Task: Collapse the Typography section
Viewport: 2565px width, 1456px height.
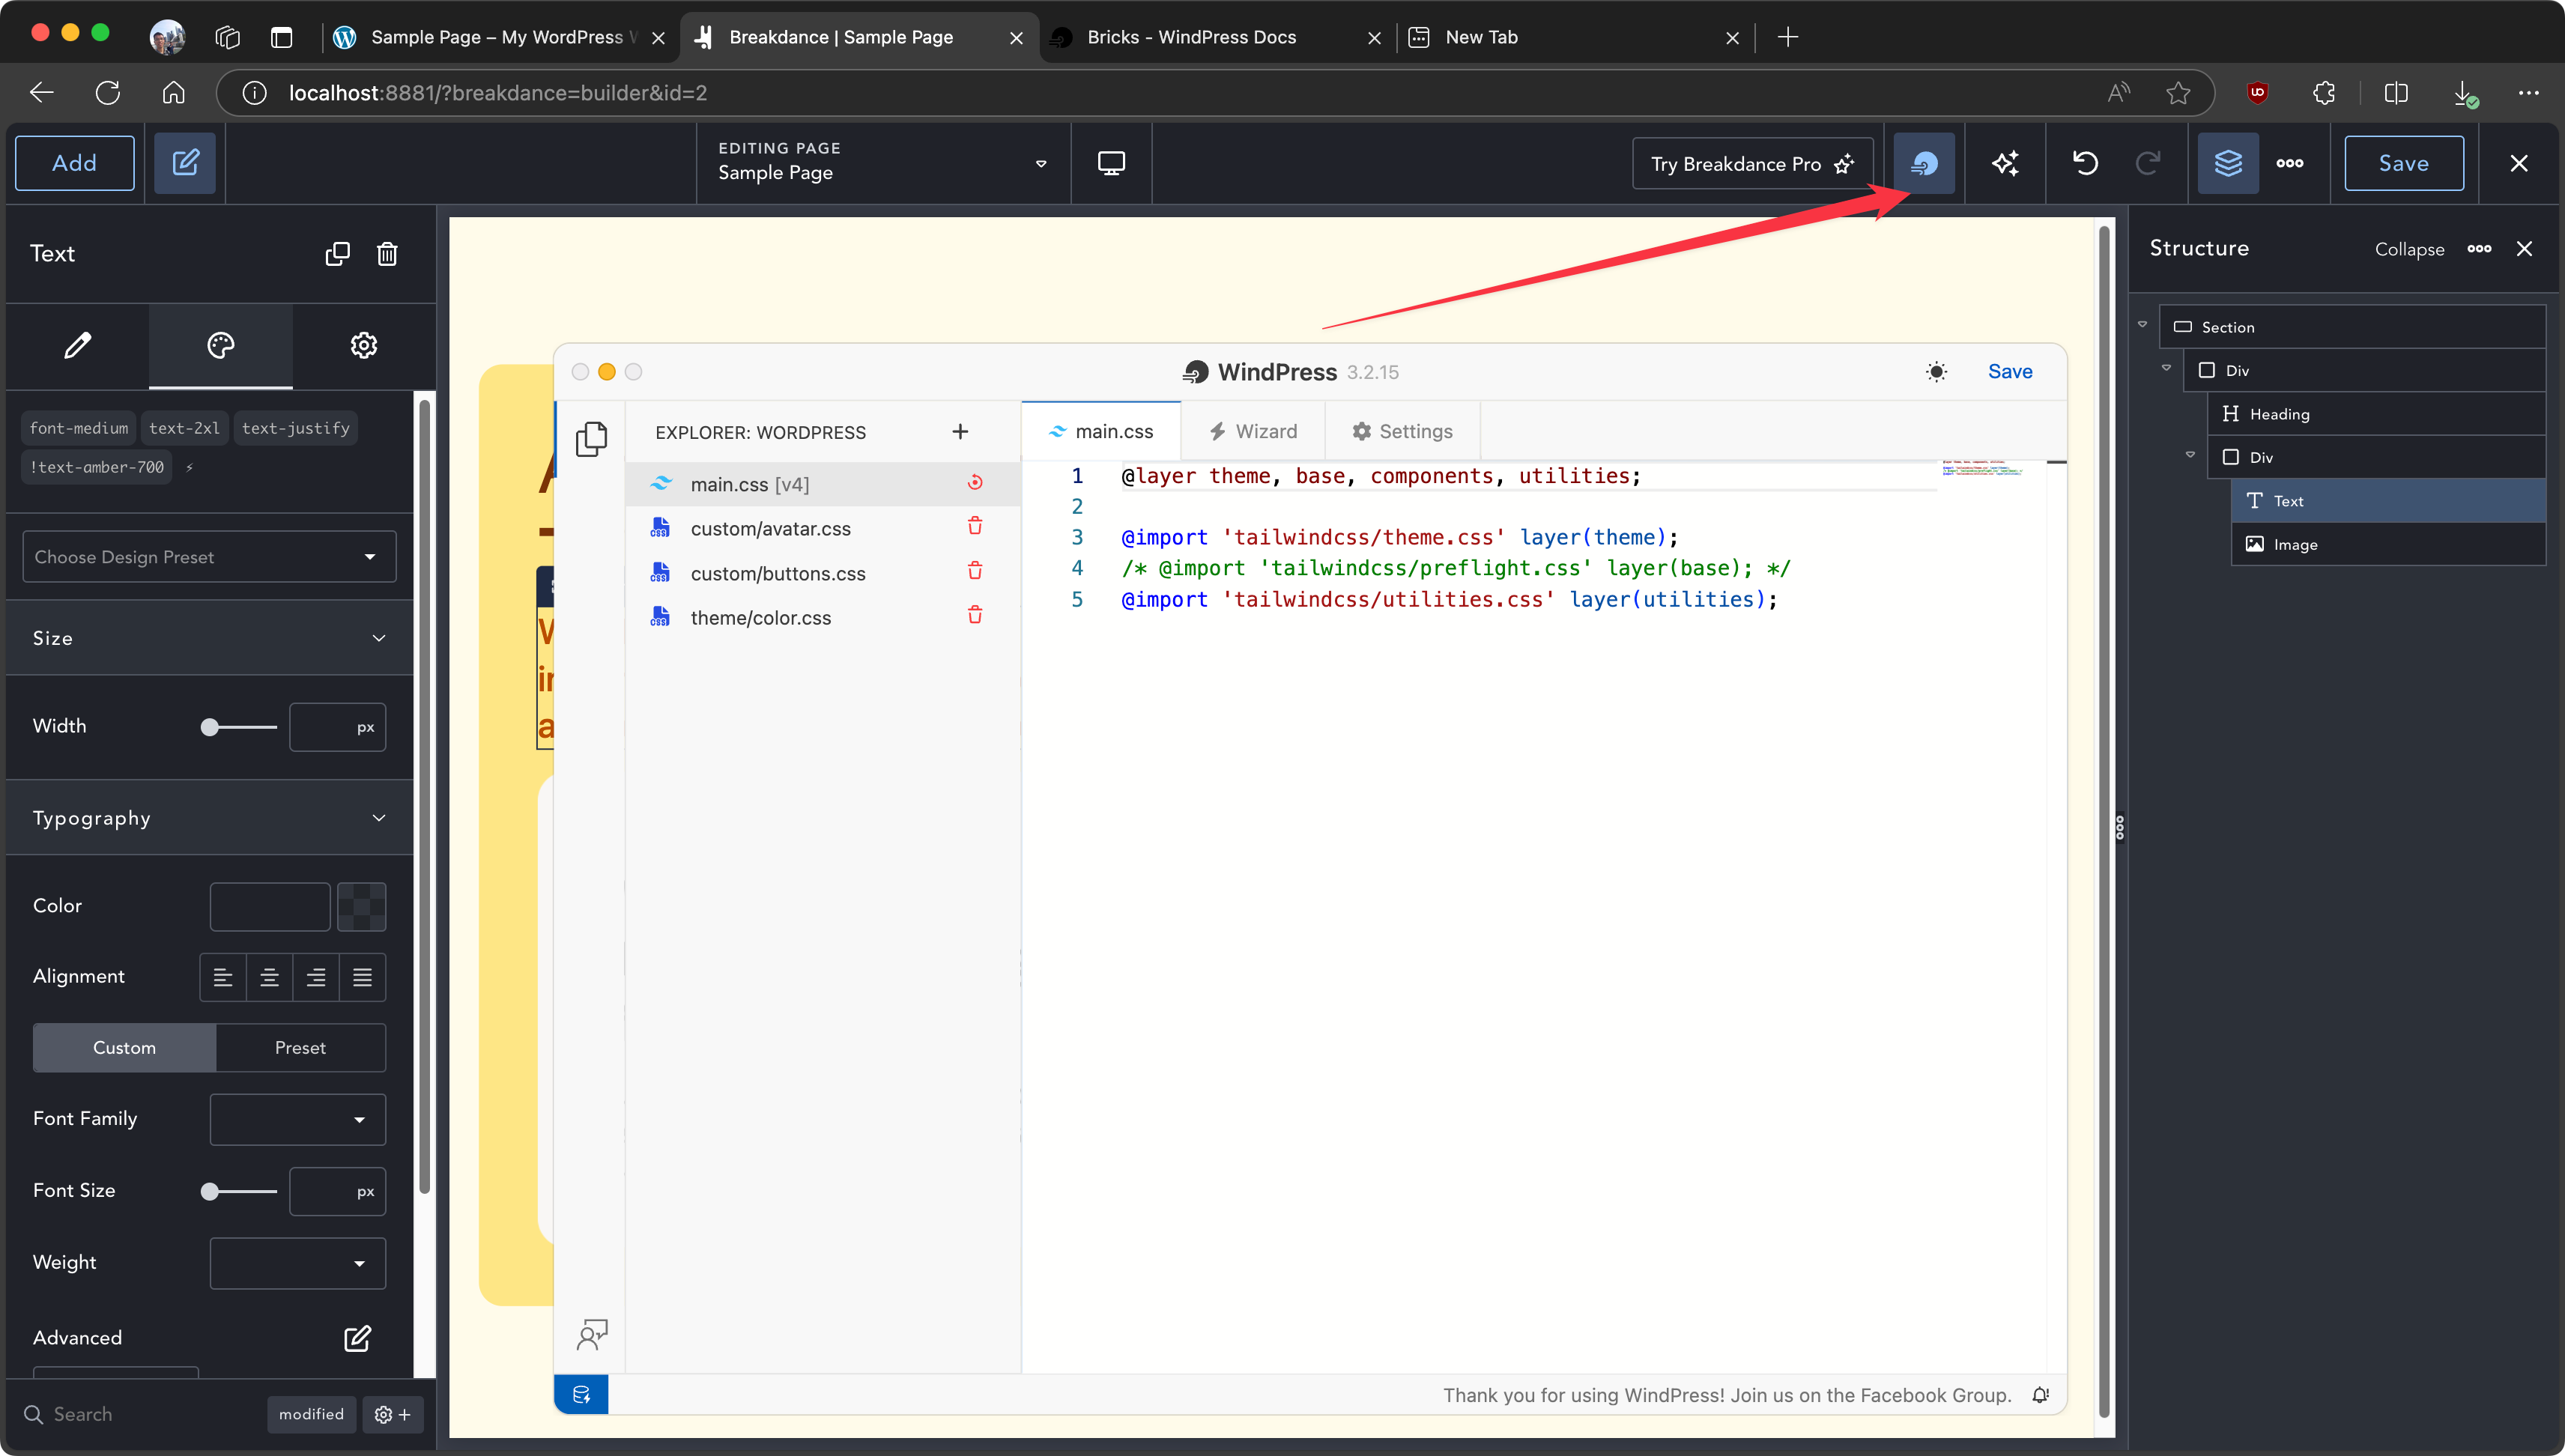Action: click(x=378, y=818)
